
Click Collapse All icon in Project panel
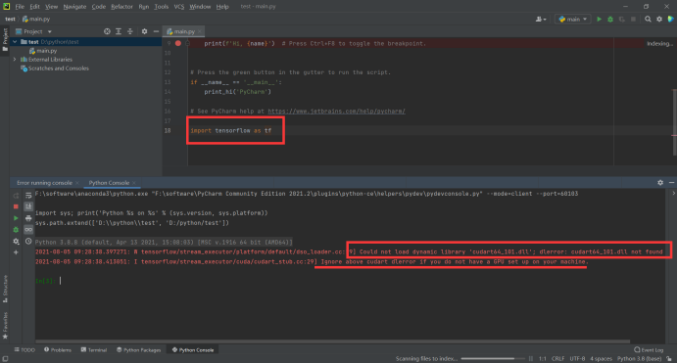tap(129, 31)
